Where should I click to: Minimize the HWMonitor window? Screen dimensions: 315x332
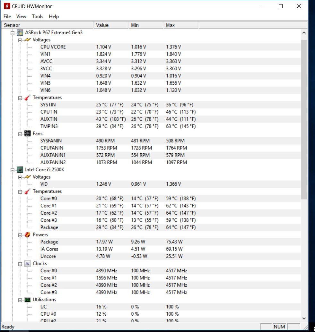[263, 6]
